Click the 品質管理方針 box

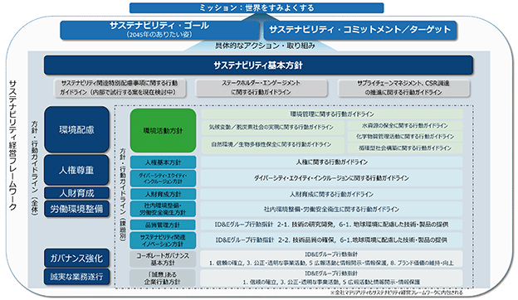click(163, 225)
